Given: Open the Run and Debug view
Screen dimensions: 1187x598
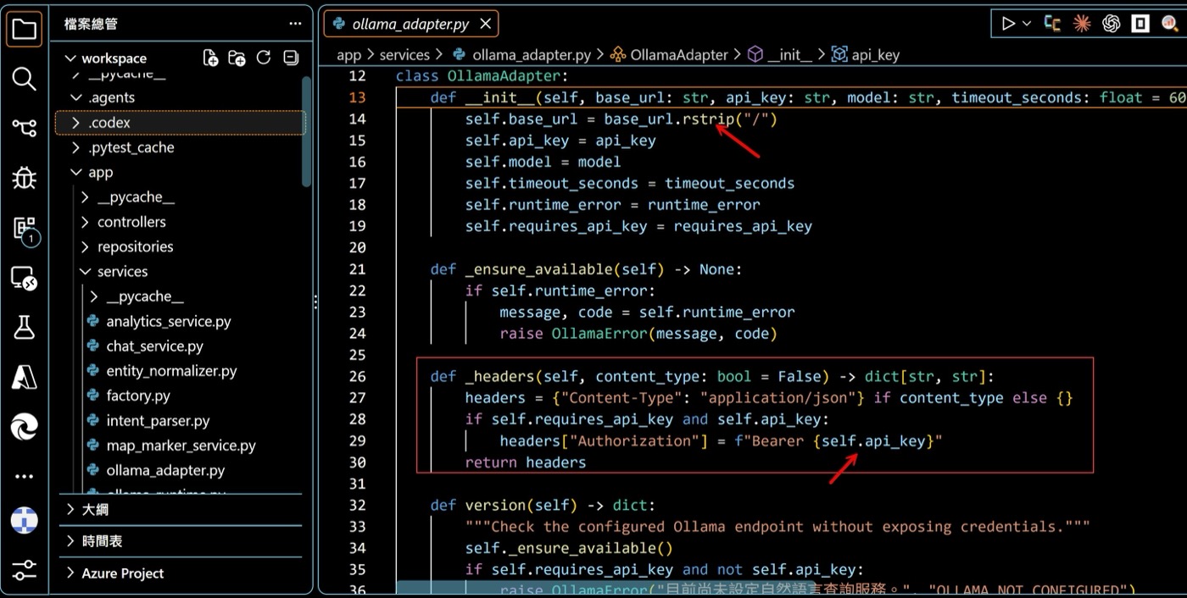Looking at the screenshot, I should pyautogui.click(x=24, y=178).
